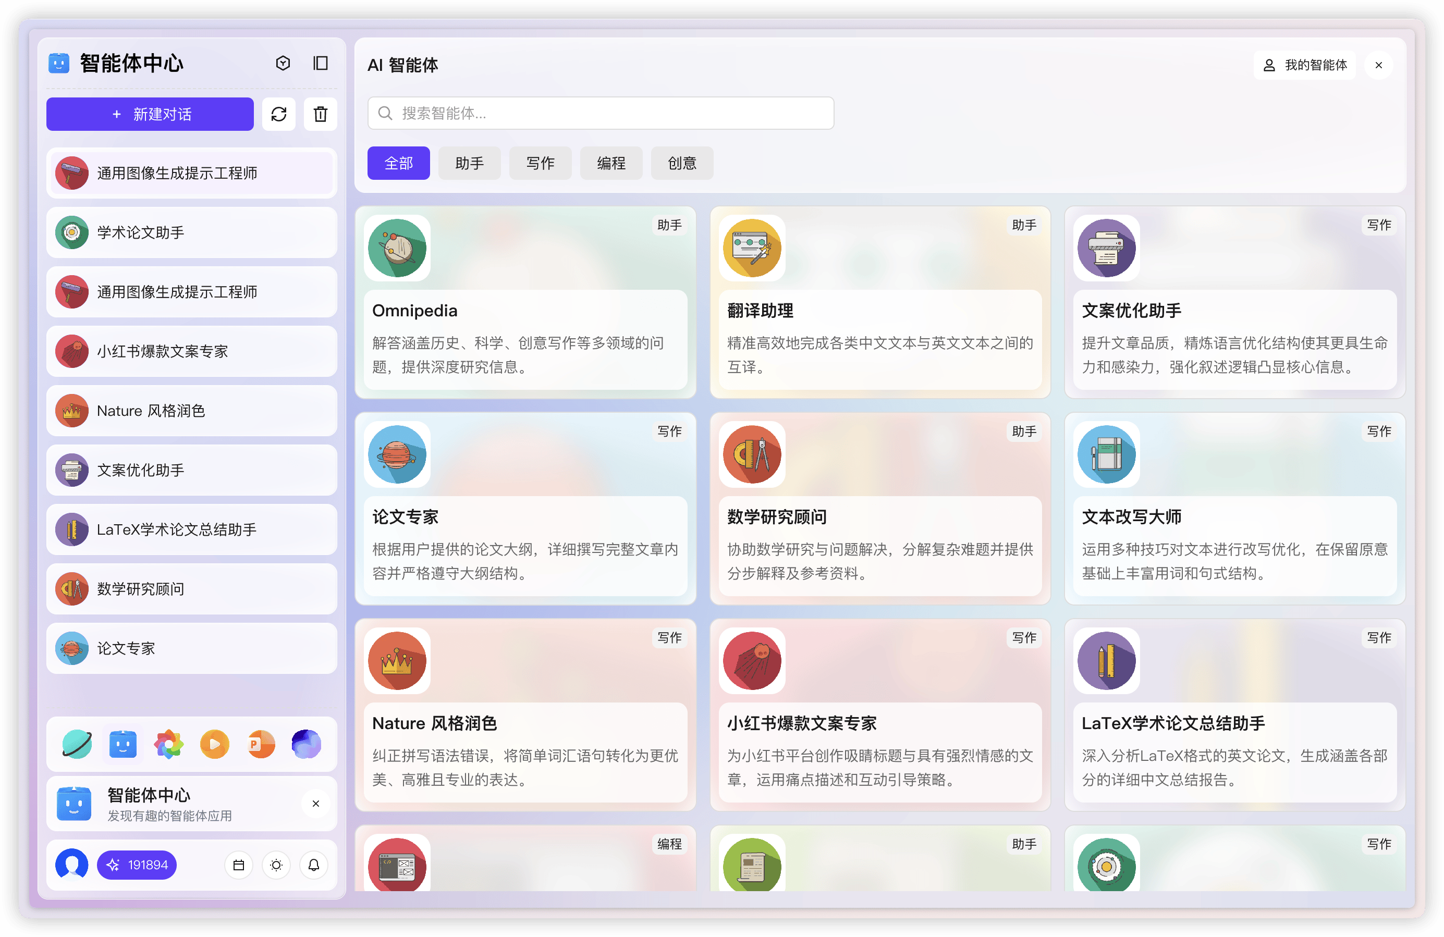1444x937 pixels.
Task: Open the orange play button app icon
Action: coord(215,744)
